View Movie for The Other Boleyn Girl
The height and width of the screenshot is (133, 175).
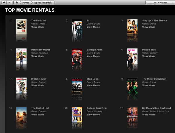click(149, 85)
